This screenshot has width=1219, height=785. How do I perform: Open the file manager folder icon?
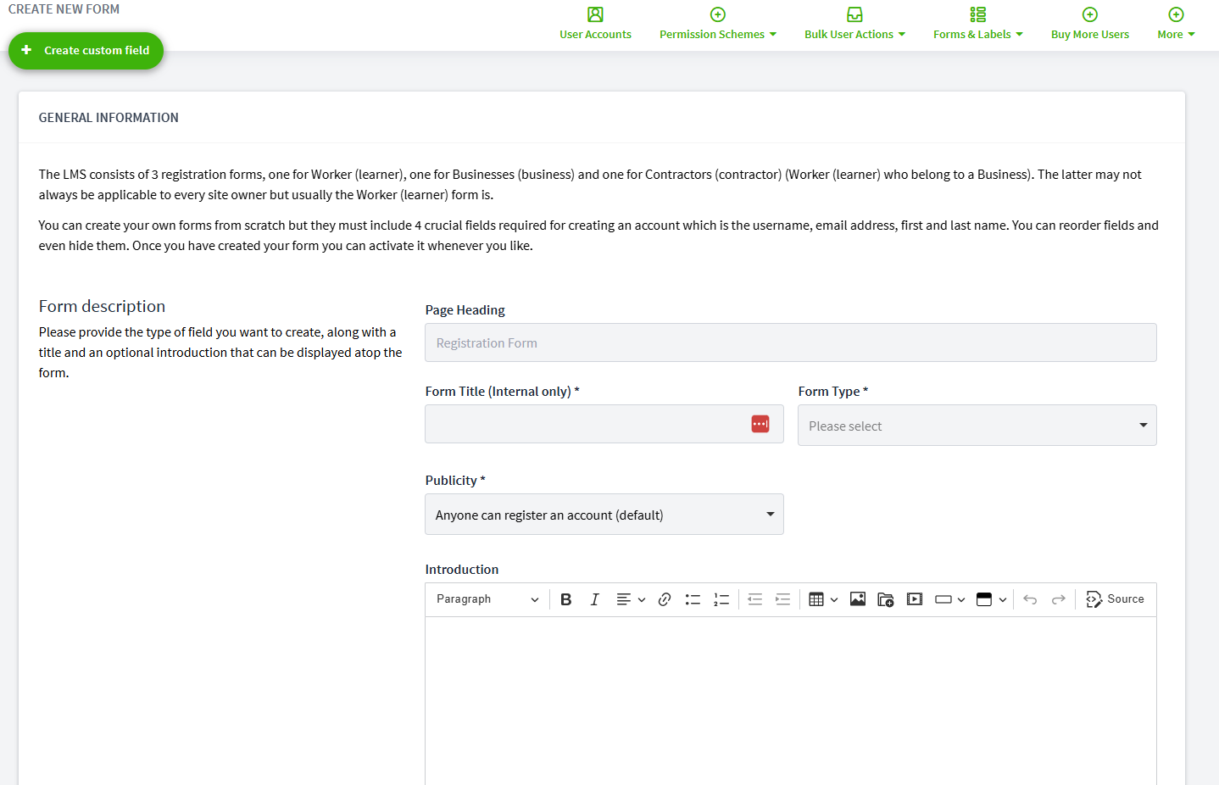pyautogui.click(x=886, y=599)
